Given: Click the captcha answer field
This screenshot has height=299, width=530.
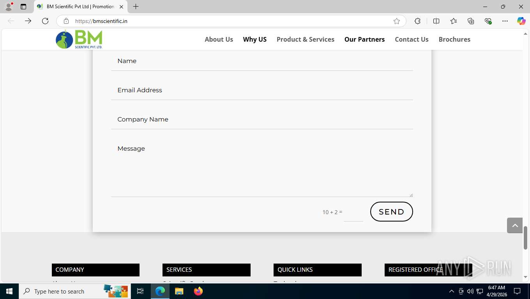Looking at the screenshot, I should point(353,213).
